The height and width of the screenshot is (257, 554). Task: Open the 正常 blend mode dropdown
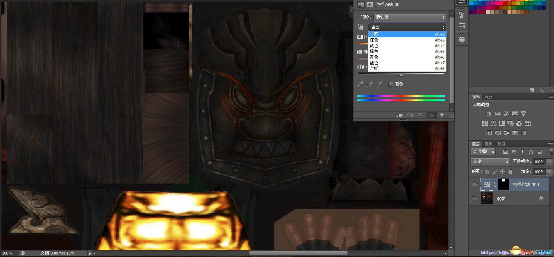tap(490, 162)
